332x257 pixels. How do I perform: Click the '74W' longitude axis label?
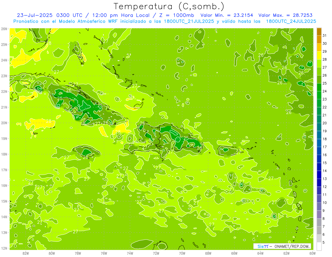coord(130,253)
